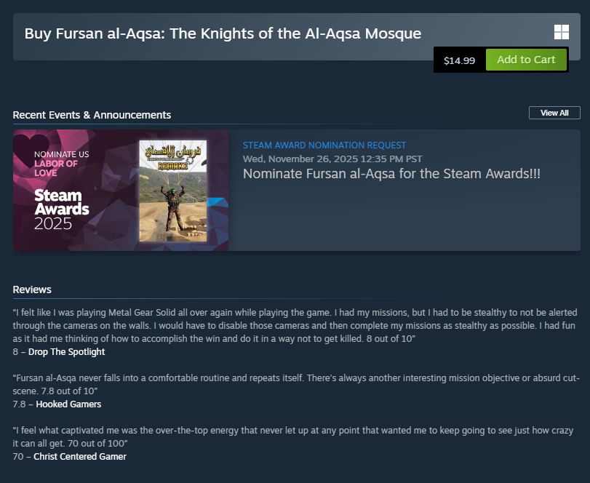Click the Reviews section heading
590x483 pixels.
32,290
